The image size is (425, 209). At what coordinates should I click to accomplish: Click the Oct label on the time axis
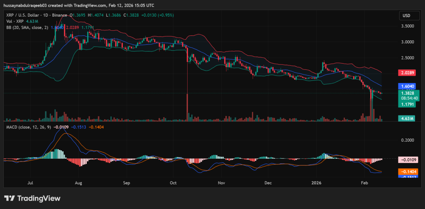[x=174, y=182]
